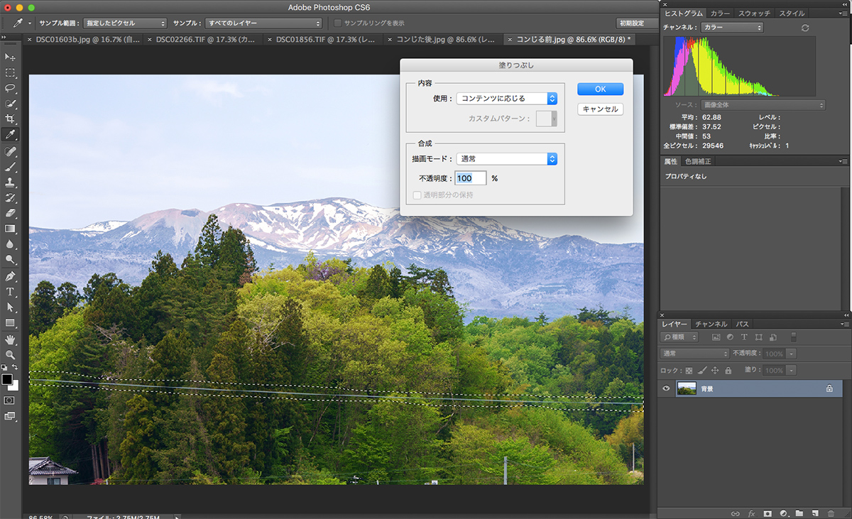852x519 pixels.
Task: Select the Spot Healing Brush tool
Action: point(10,152)
